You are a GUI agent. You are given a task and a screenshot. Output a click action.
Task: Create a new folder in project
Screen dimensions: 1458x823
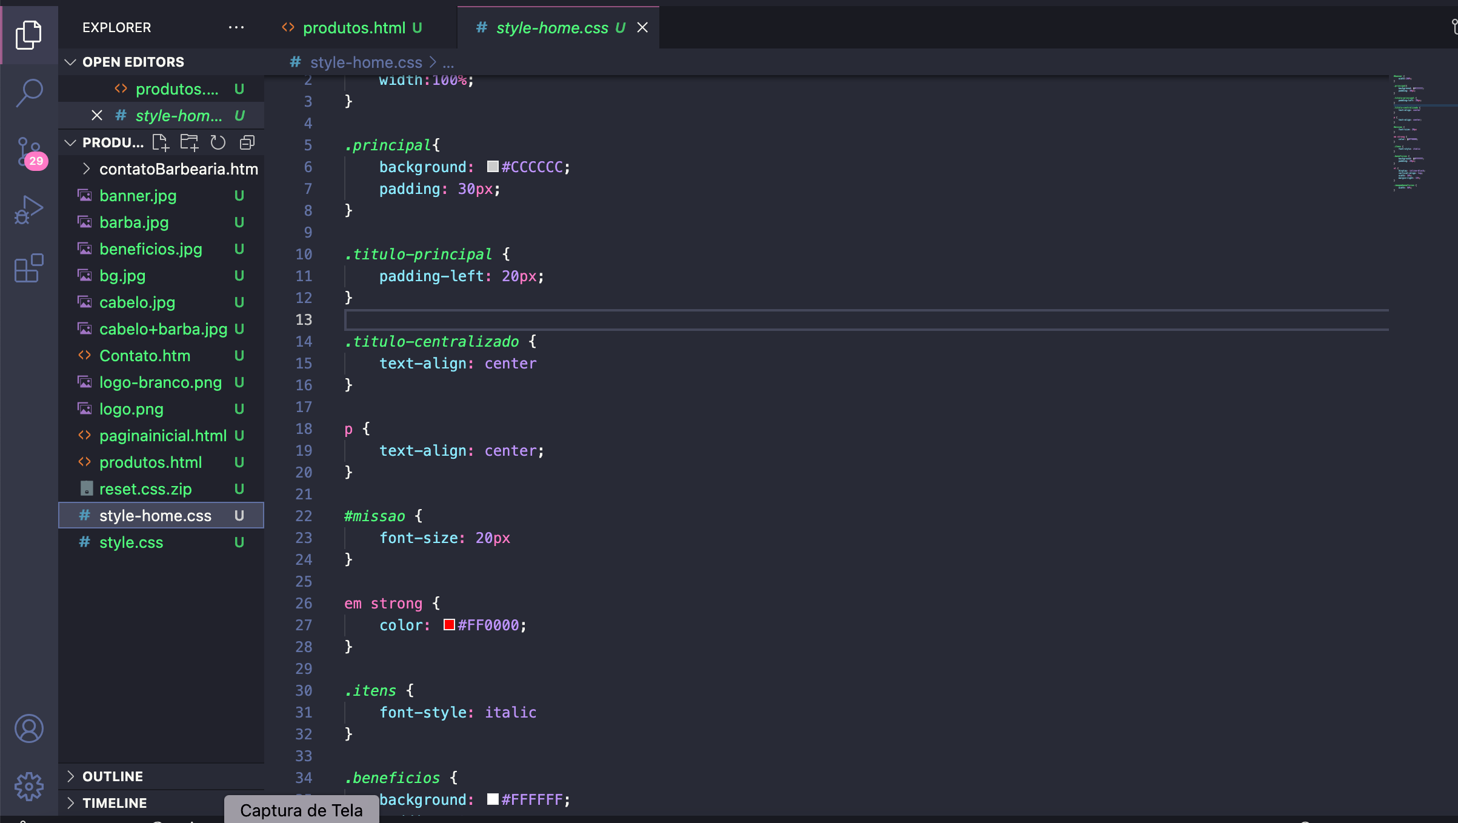[x=189, y=143]
